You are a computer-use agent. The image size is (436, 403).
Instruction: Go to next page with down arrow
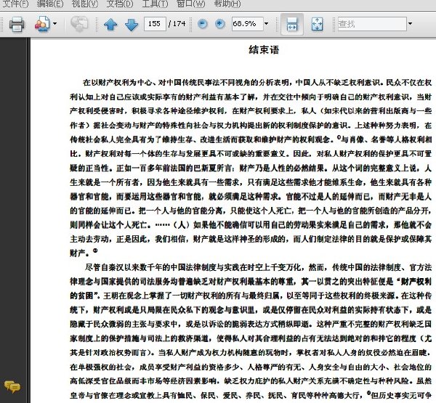(132, 24)
